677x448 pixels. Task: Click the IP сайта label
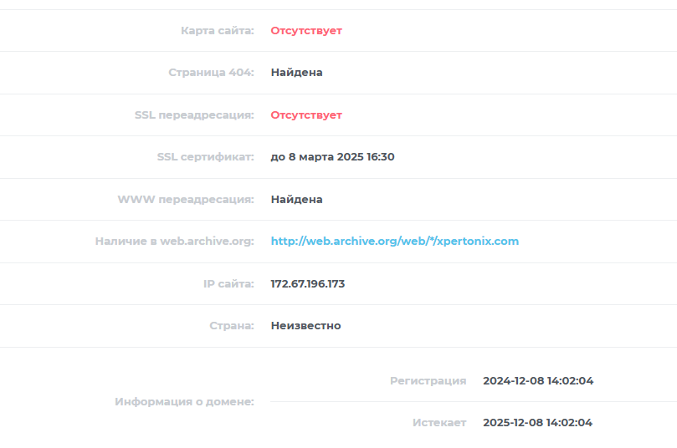[x=228, y=283]
